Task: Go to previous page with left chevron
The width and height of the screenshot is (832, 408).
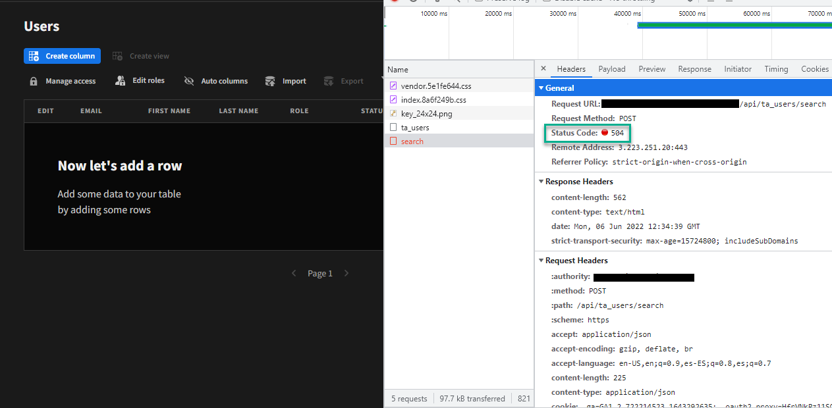Action: [294, 273]
